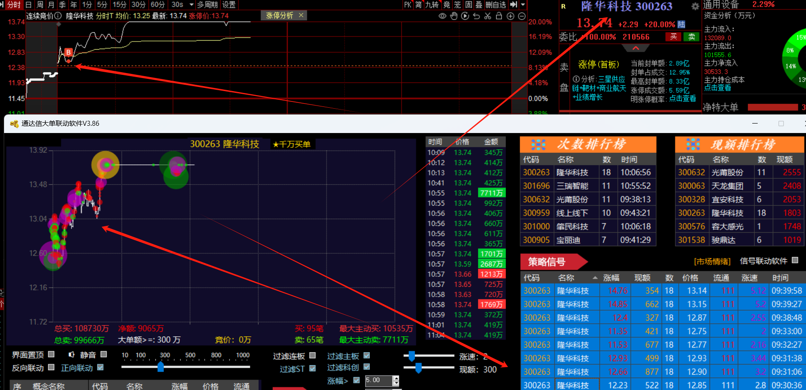The height and width of the screenshot is (390, 806).
Task: Click the red 买 buy button
Action: (x=674, y=37)
